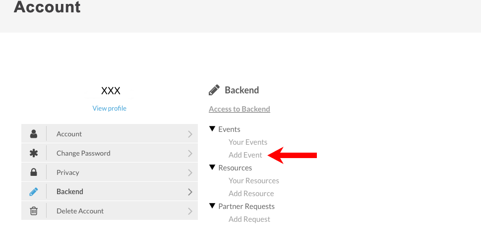The width and height of the screenshot is (481, 247).
Task: Open the Privacy tab
Action: point(68,172)
